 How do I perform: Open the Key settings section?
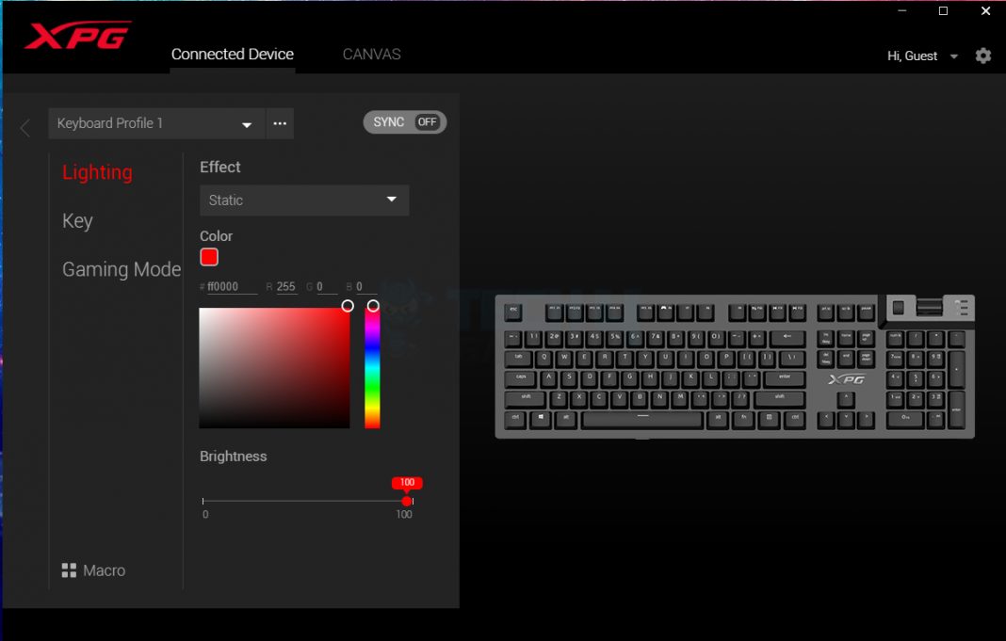(77, 221)
